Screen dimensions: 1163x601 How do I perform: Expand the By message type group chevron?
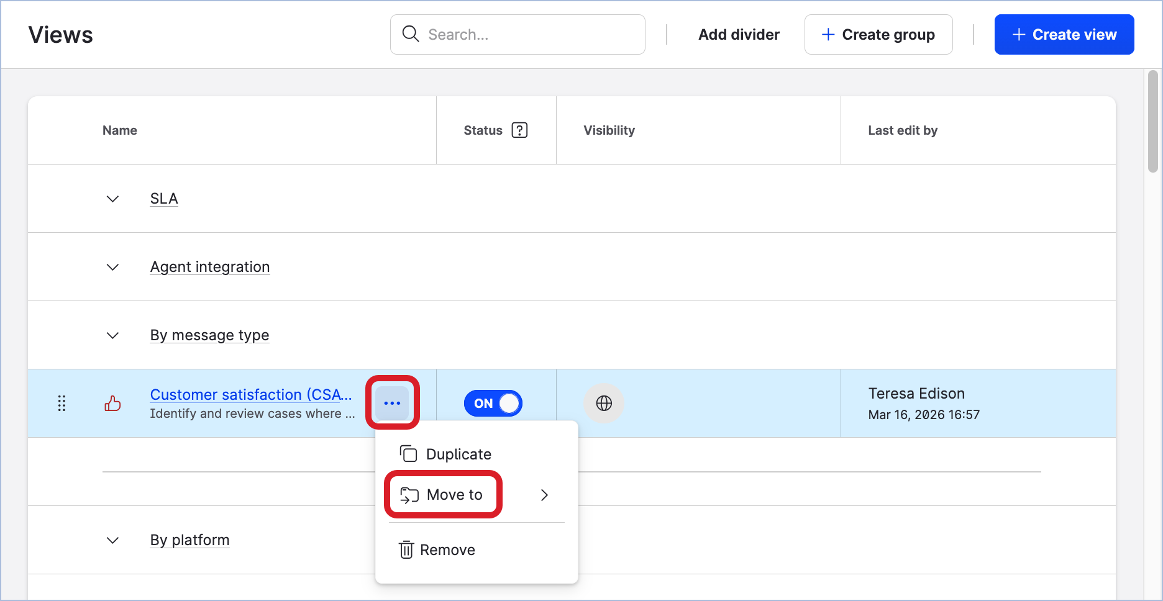tap(112, 335)
